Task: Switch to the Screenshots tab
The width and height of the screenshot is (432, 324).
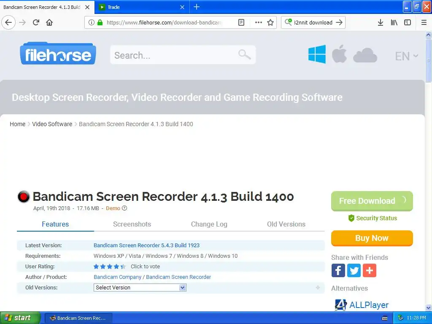Action: [132, 224]
